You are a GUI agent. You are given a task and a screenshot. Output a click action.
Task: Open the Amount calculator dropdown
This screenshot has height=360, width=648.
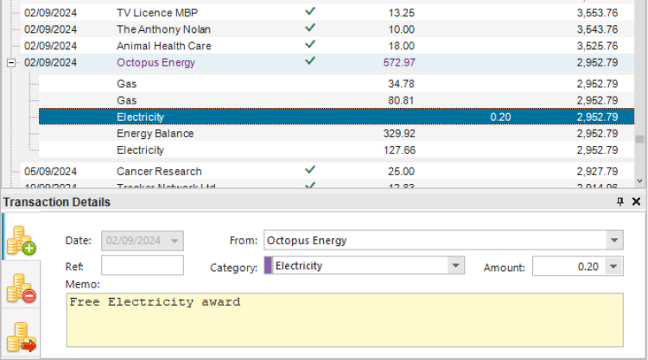[x=614, y=267]
